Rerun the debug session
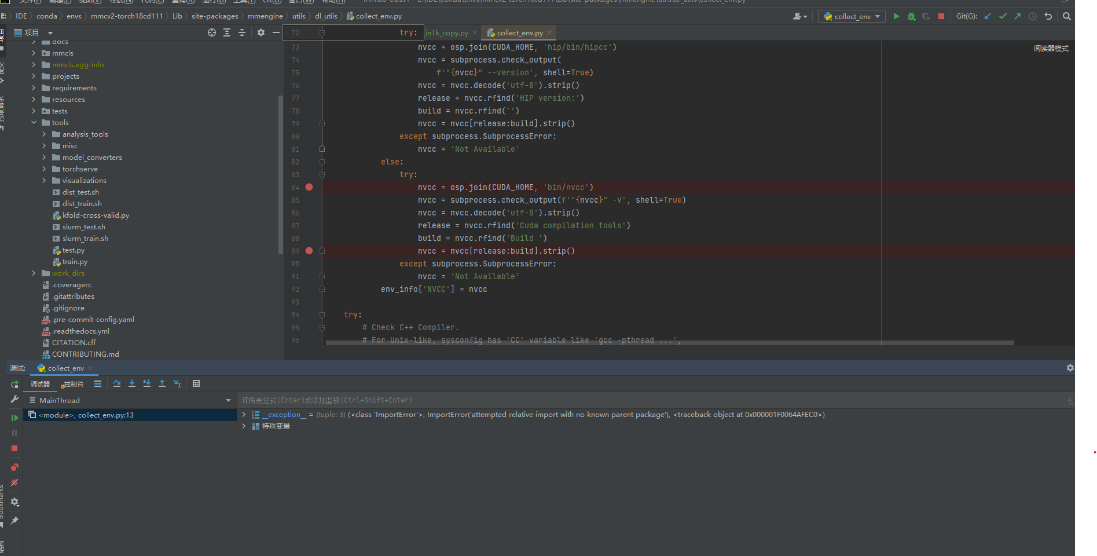 (14, 385)
